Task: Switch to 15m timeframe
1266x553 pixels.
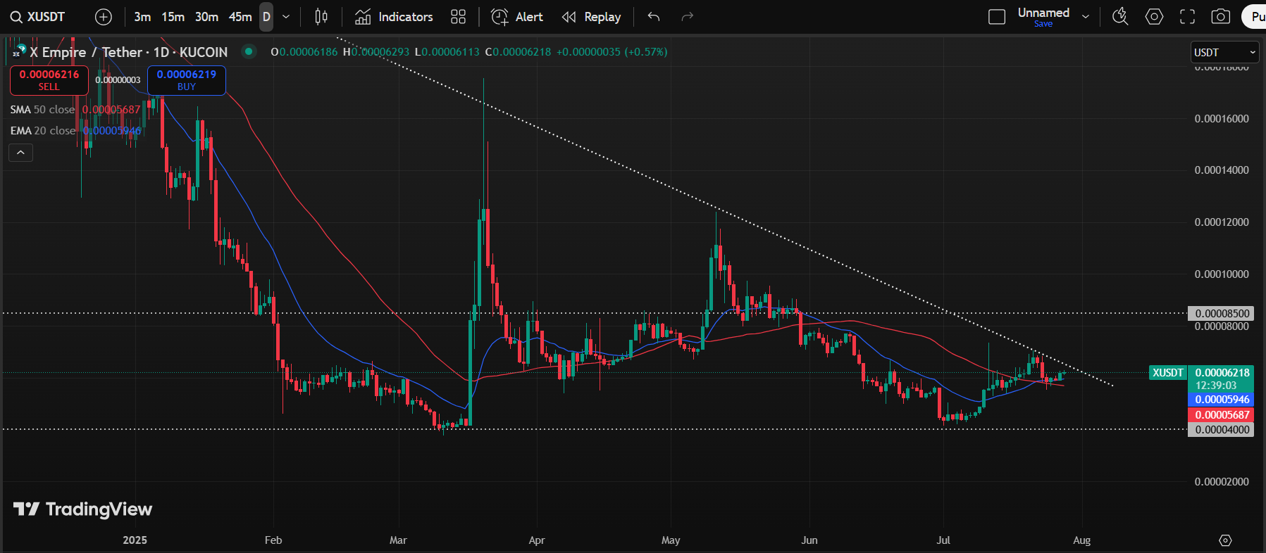Action: [173, 17]
